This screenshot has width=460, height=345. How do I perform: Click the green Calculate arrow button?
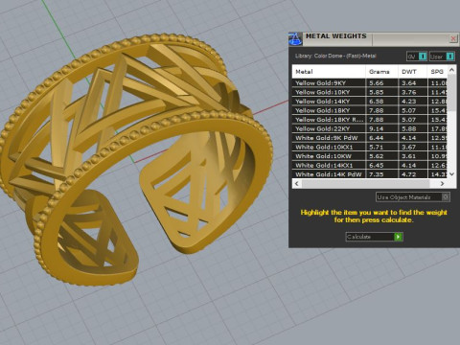[398, 237]
